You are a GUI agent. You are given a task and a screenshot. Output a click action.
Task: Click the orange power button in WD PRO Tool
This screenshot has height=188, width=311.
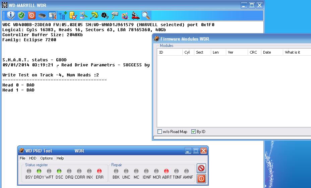point(201,179)
